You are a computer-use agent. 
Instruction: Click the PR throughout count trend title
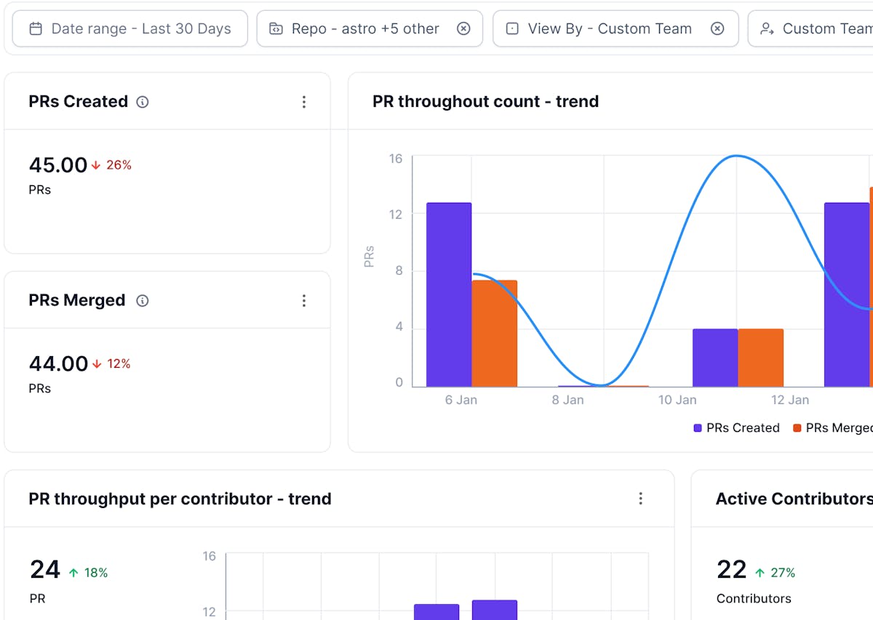pos(485,102)
